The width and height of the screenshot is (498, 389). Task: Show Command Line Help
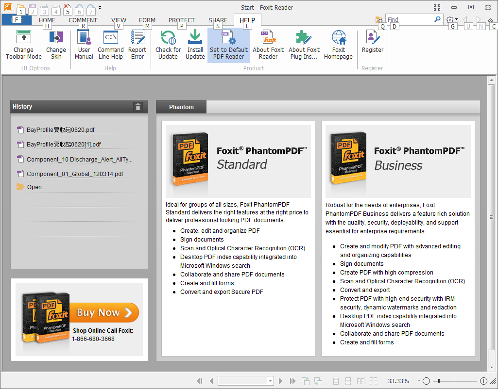(110, 45)
